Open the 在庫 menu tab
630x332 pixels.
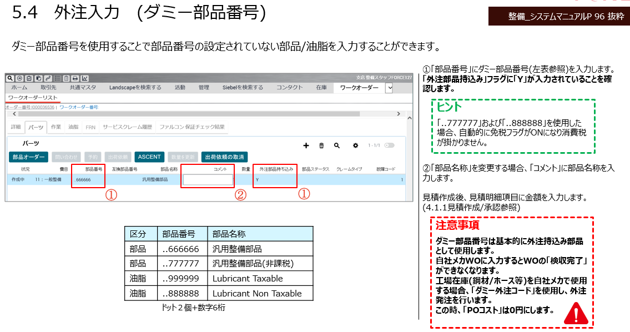point(321,88)
